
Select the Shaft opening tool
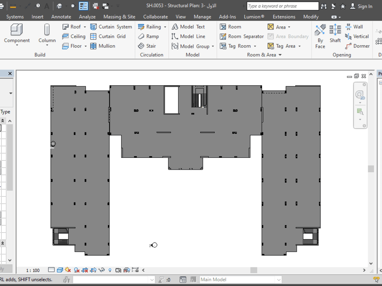335,36
